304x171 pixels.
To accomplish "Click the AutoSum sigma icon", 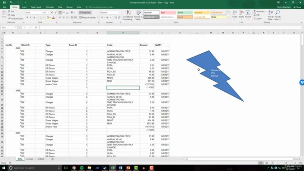I will click(x=255, y=11).
